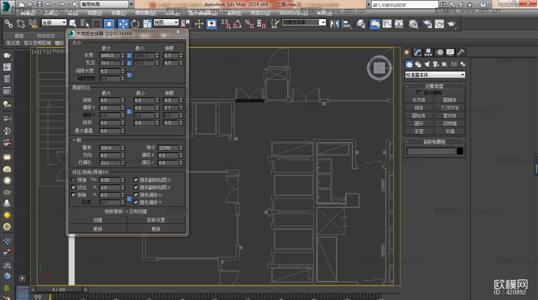Select the Move tool in main toolbar
This screenshot has width=538, height=300.
[x=123, y=24]
